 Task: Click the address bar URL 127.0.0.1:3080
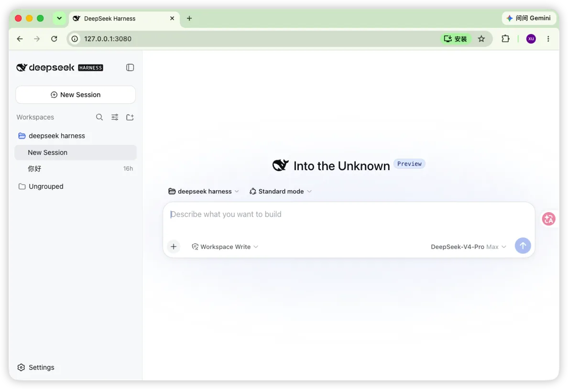tap(108, 39)
